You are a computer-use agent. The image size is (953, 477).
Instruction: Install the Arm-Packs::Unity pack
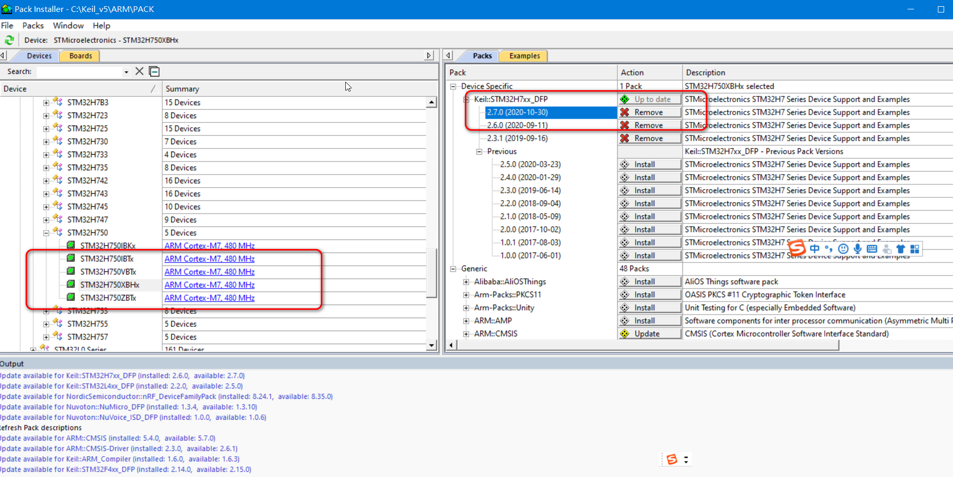[650, 307]
